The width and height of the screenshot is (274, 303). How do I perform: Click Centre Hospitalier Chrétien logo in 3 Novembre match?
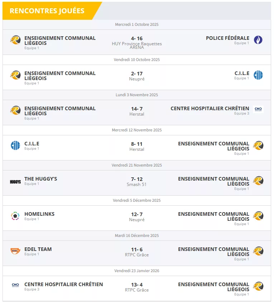click(258, 109)
